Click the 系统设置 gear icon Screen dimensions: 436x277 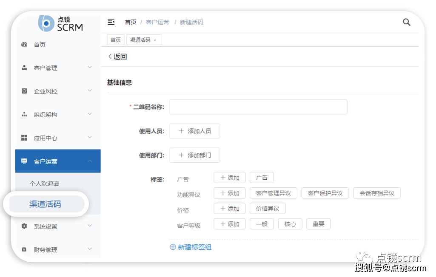24,226
